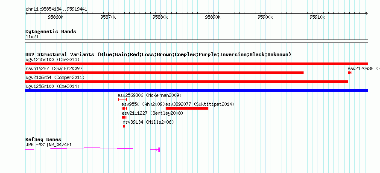Open the nsv39134 (Mills2006) label
The image size is (380, 173).
coord(148,122)
